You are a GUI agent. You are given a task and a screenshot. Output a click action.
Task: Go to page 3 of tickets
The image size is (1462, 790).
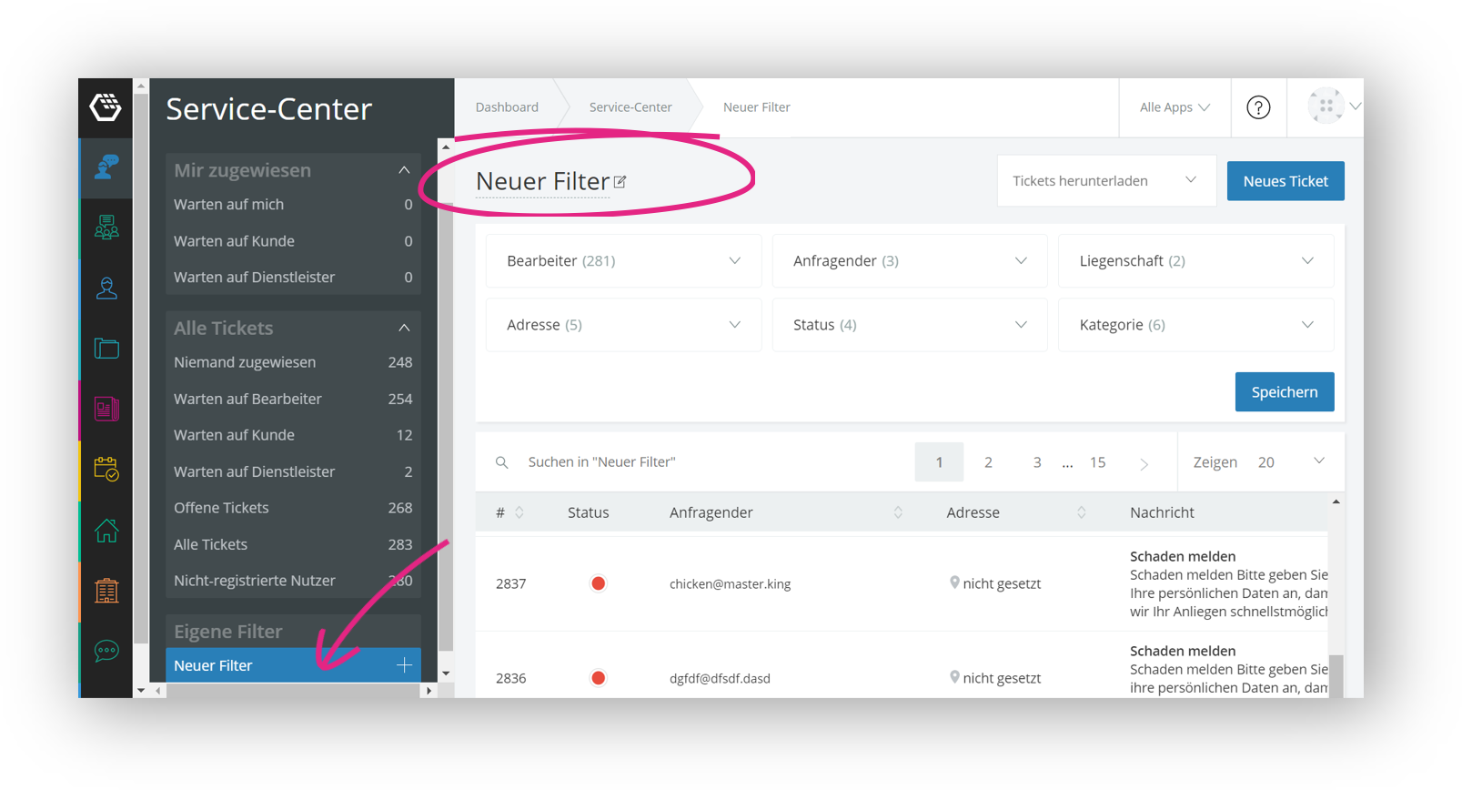[x=1037, y=462]
